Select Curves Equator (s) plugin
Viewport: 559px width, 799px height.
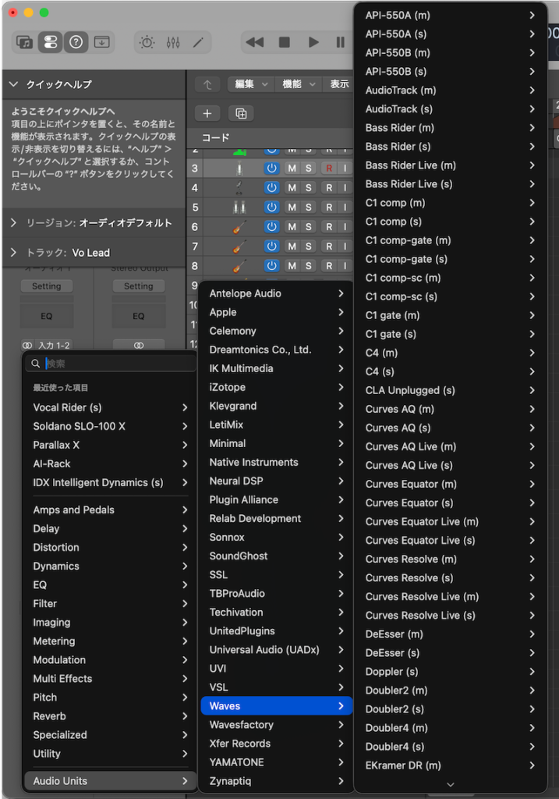click(450, 502)
